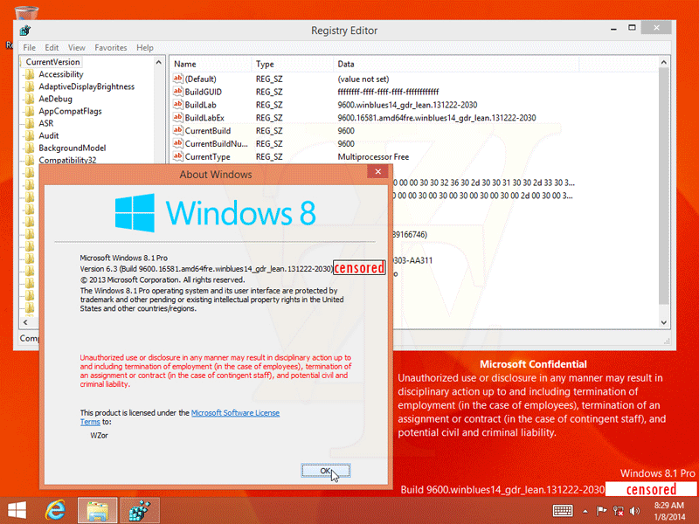Click the Type column header
This screenshot has width=699, height=524.
click(265, 64)
